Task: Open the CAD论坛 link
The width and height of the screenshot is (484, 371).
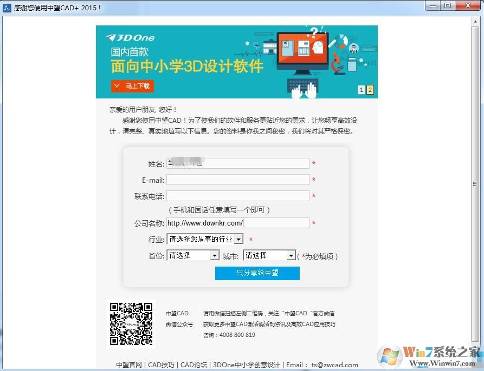Action: (194, 365)
